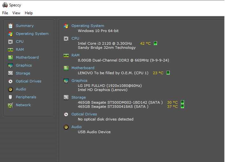Select Summary in the sidebar
225x162 pixels.
pyautogui.click(x=24, y=26)
